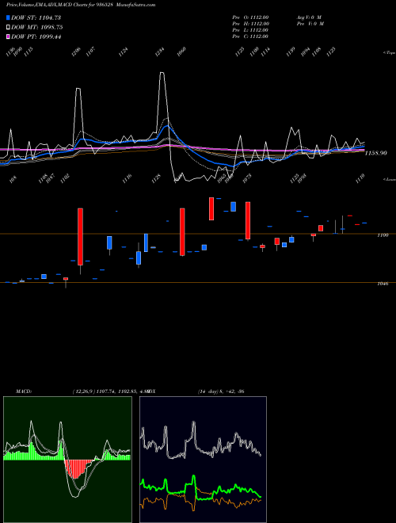Click the 1100 axis level label
This screenshot has height=523, width=396.
pyautogui.click(x=383, y=235)
